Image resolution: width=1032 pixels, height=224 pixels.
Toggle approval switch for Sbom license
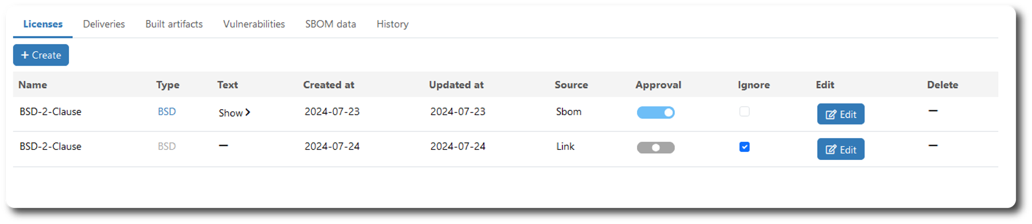656,113
